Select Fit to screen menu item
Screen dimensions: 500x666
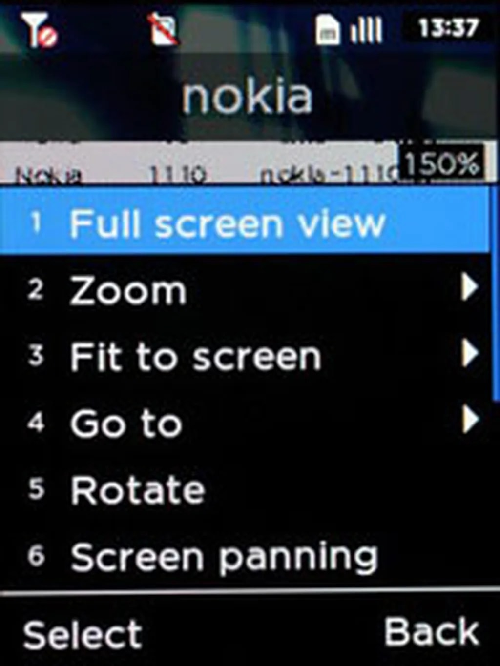[x=244, y=356]
